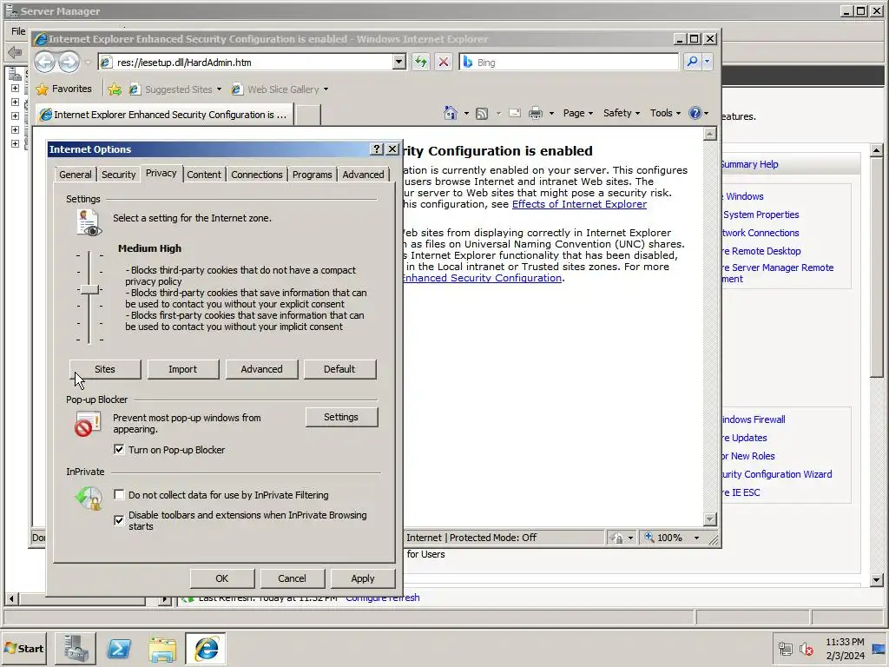
Task: Click the Import button
Action: (183, 369)
